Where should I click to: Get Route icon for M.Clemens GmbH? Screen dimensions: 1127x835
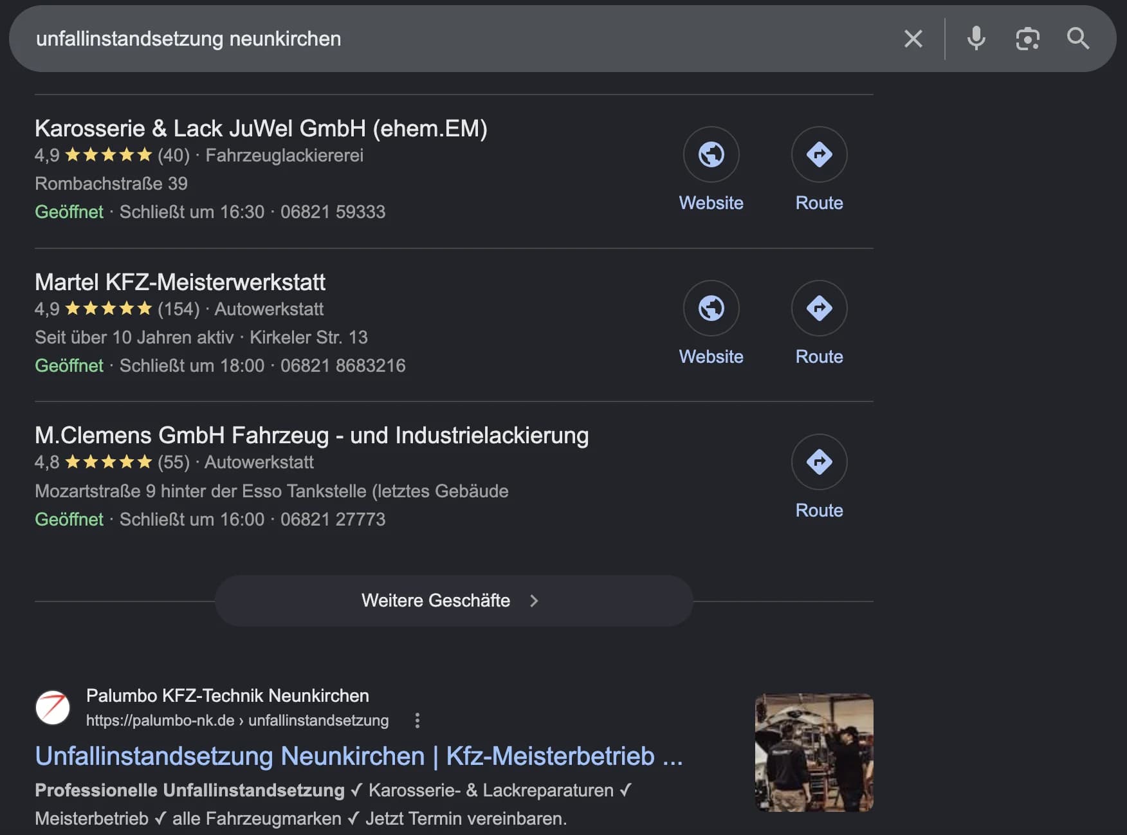pyautogui.click(x=819, y=462)
